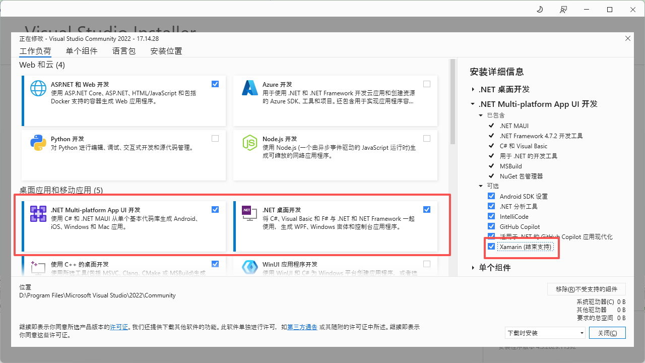Uncheck 使用 C++ 的桌面开发 workload
645x363 pixels.
(215, 264)
